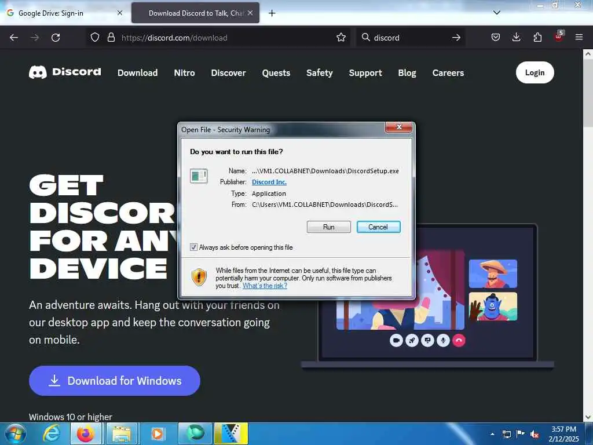Click the red uBlock extension icon

pos(559,37)
